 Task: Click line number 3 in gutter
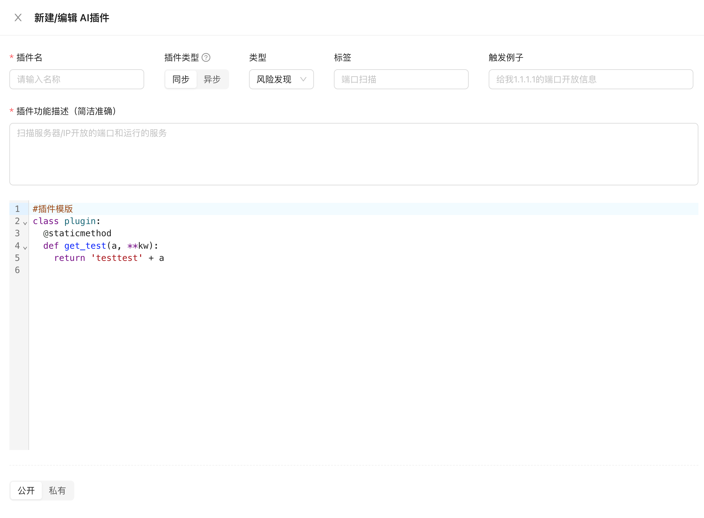pyautogui.click(x=17, y=234)
